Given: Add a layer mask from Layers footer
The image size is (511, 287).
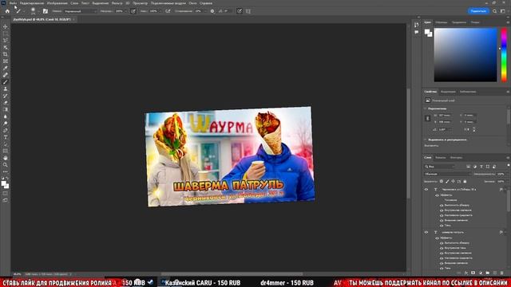Looking at the screenshot, I should (x=473, y=273).
